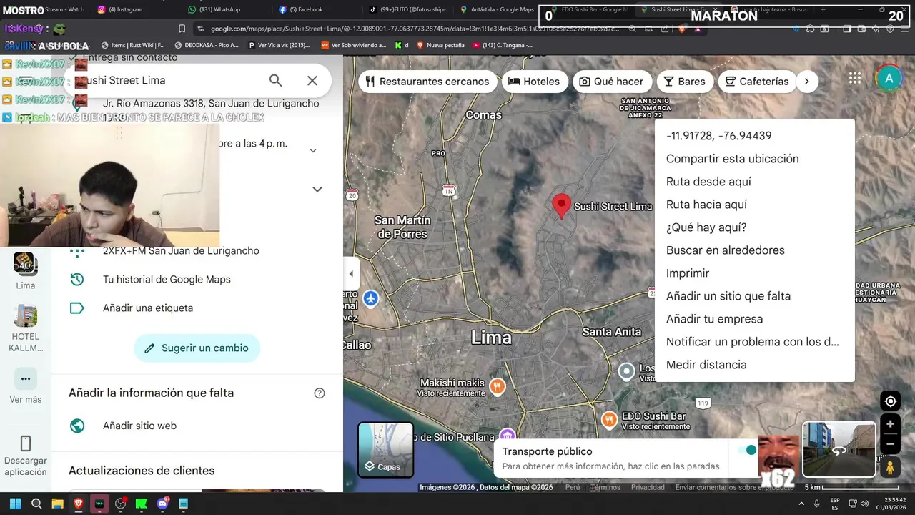Choose Notificar un problema con los datos

tap(754, 342)
